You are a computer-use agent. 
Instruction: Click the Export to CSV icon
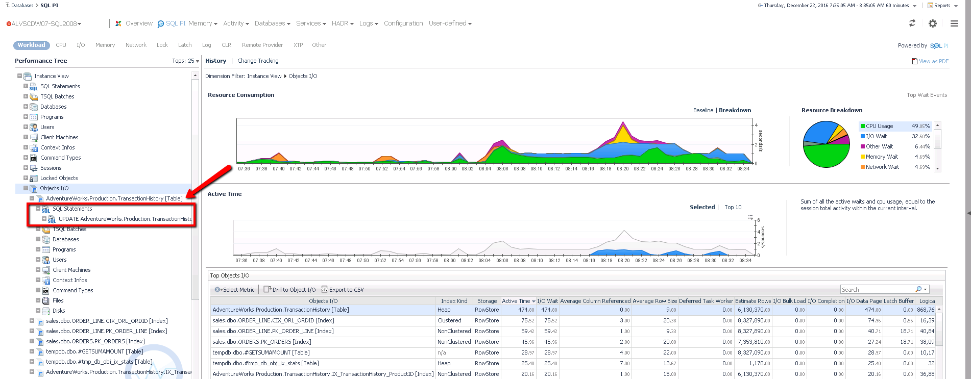pyautogui.click(x=324, y=289)
